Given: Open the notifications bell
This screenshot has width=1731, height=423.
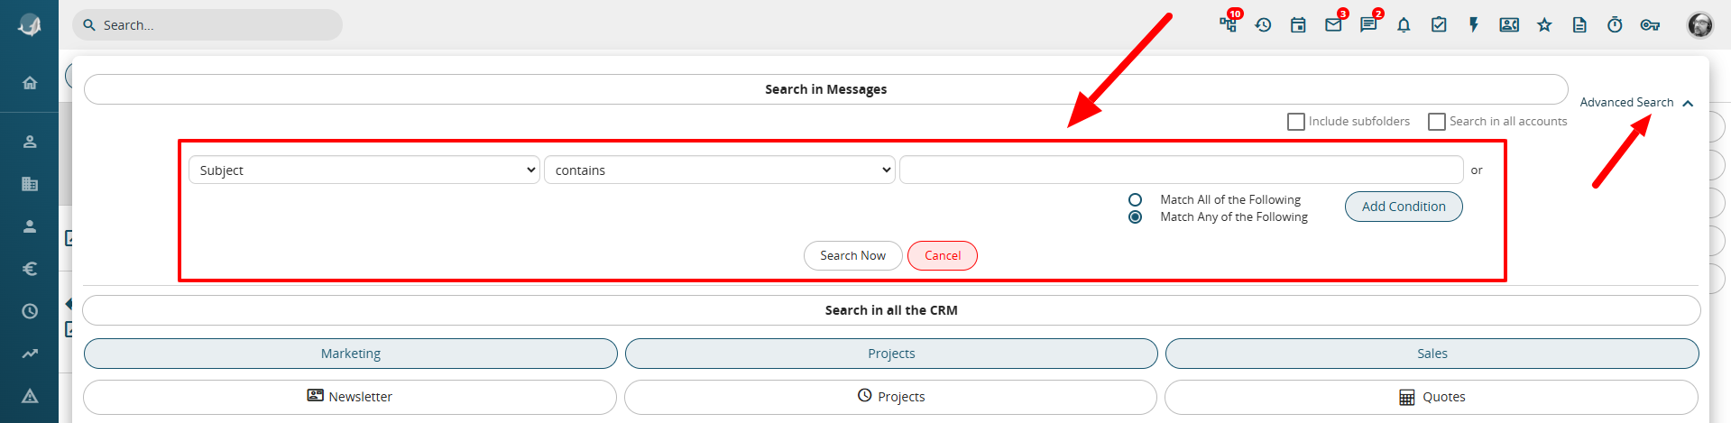Looking at the screenshot, I should [1404, 25].
